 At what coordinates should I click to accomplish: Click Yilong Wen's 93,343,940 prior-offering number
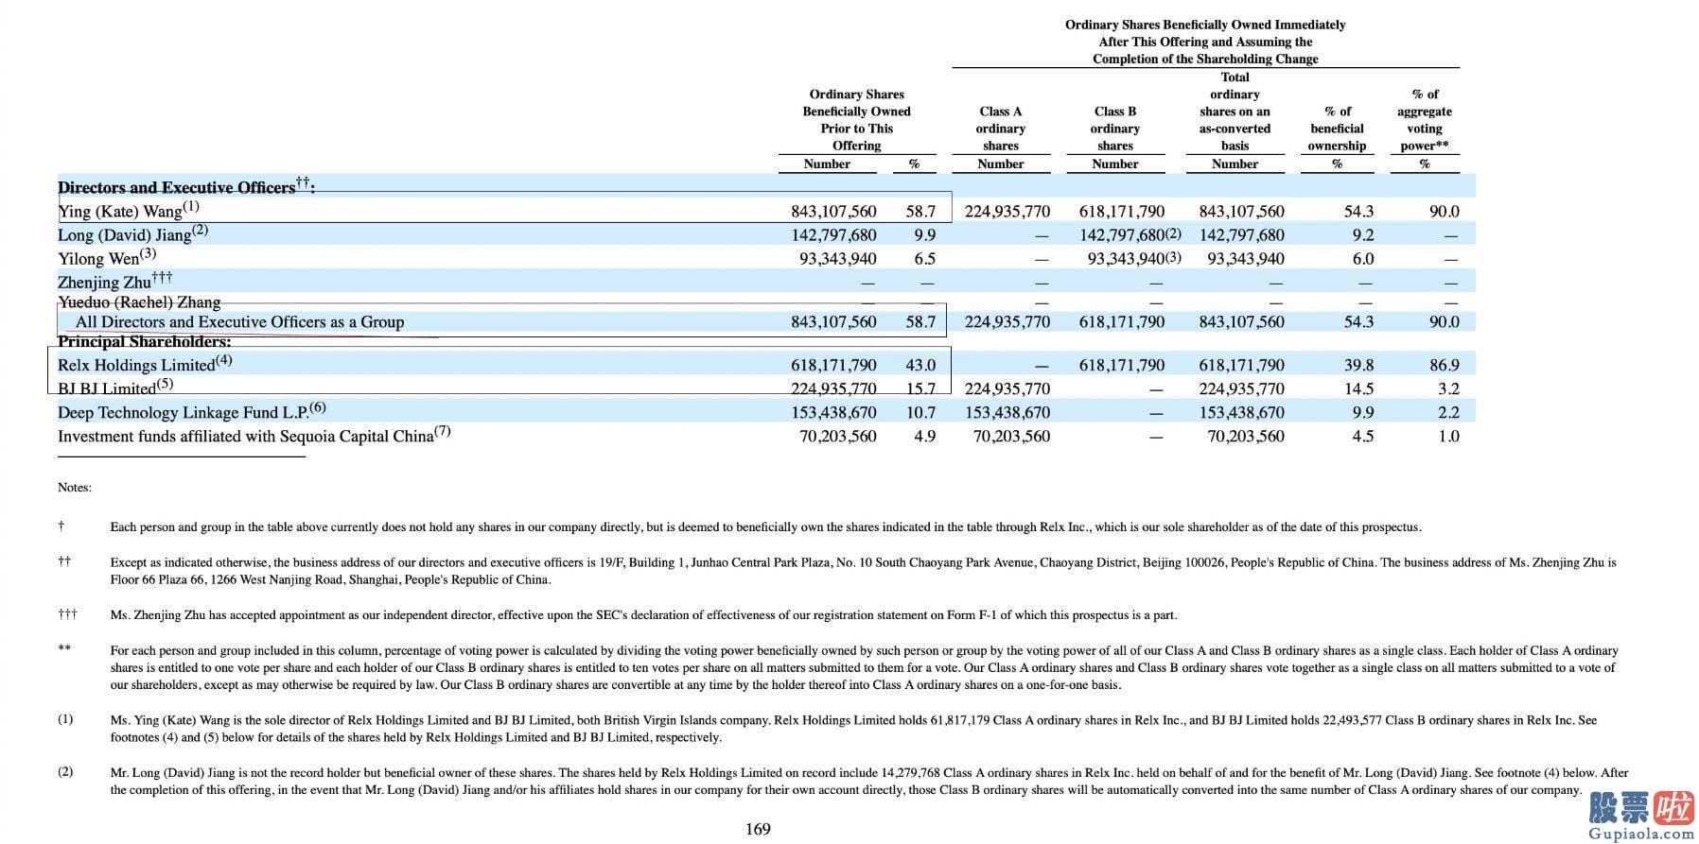(837, 259)
